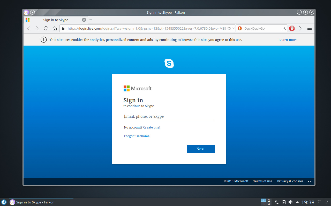Maximize the Falkon window
Screen dimensions: 331x206
tap(305, 12)
